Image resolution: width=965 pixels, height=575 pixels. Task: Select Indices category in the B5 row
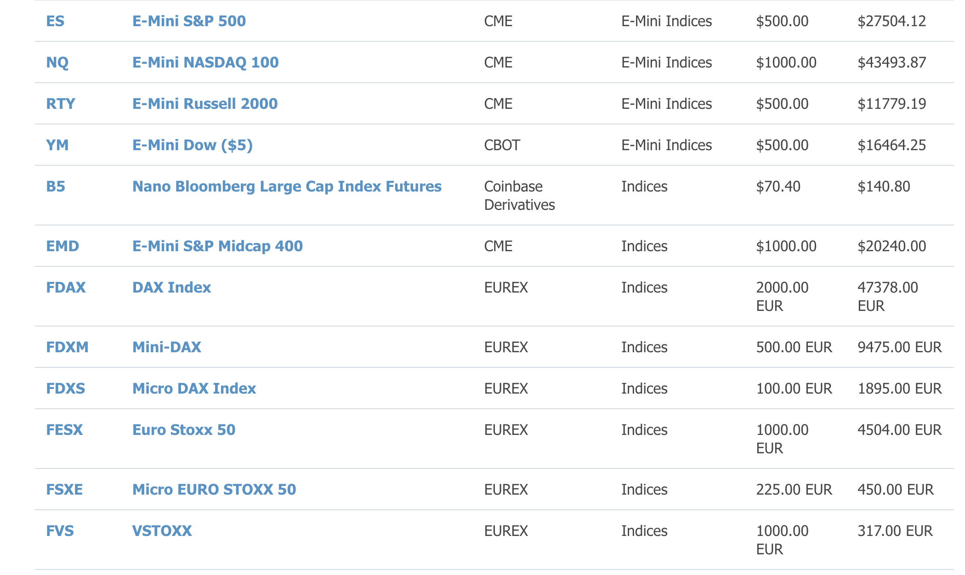tap(644, 186)
